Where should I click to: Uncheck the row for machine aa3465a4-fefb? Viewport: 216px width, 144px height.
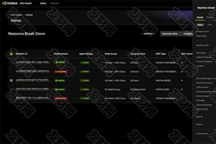pyautogui.click(x=11, y=81)
